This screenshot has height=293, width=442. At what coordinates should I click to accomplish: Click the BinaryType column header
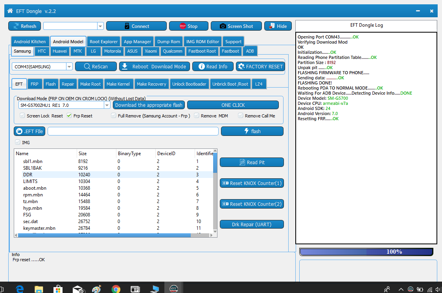click(x=136, y=154)
